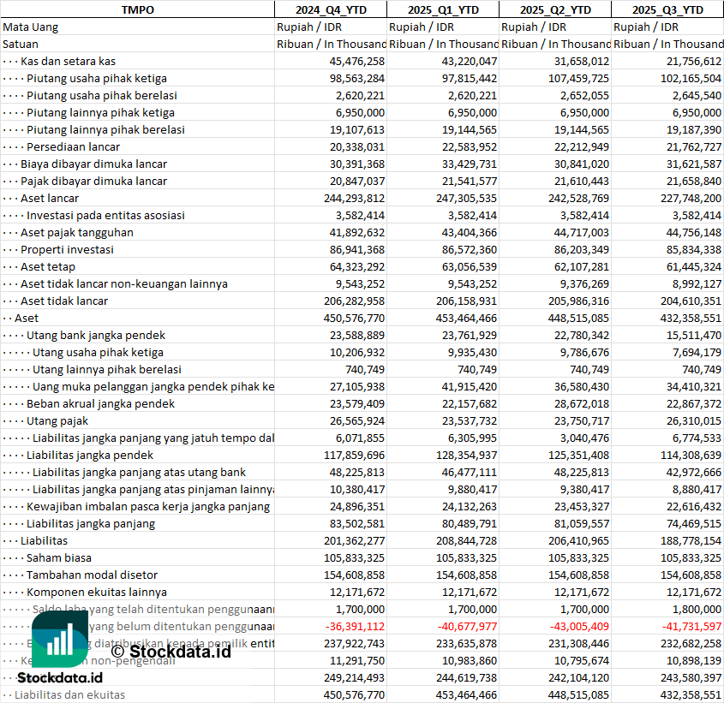Select Piutang usaha pihak ketiga label

[x=97, y=79]
